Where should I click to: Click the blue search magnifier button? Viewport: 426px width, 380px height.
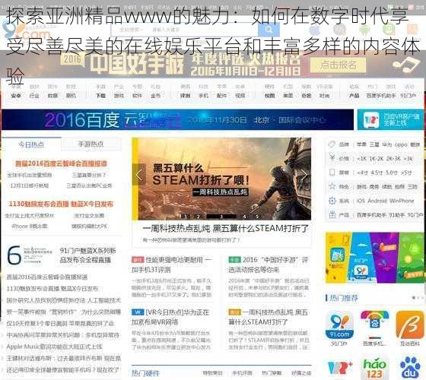[269, 30]
